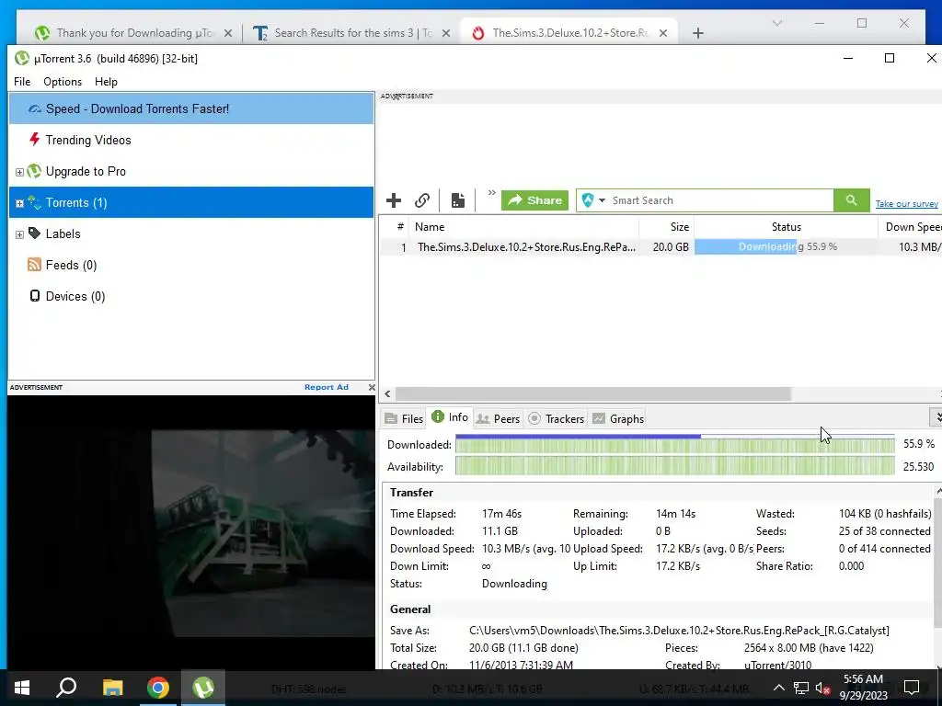Image resolution: width=942 pixels, height=706 pixels.
Task: Open Chrome from the taskbar
Action: pos(158,688)
